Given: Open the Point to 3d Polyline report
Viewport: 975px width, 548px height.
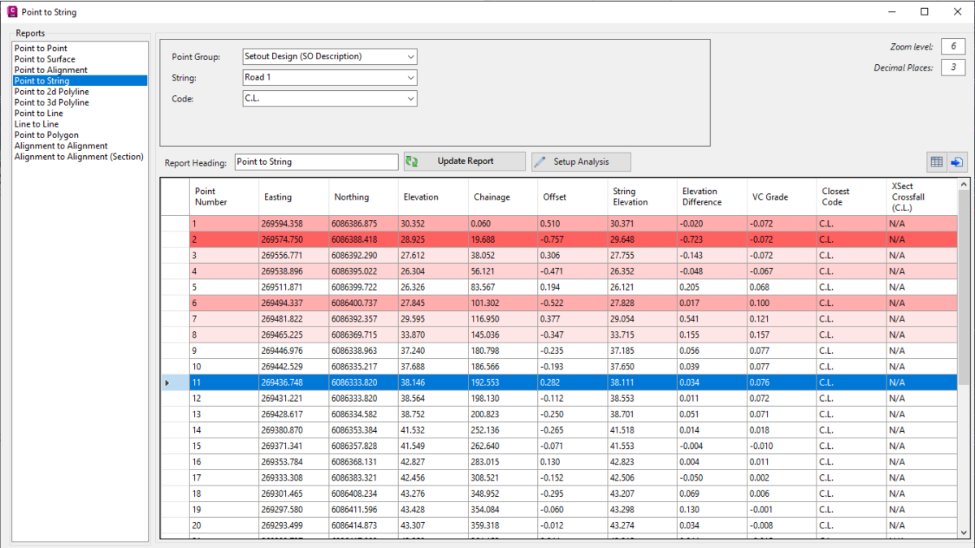Looking at the screenshot, I should pyautogui.click(x=52, y=102).
